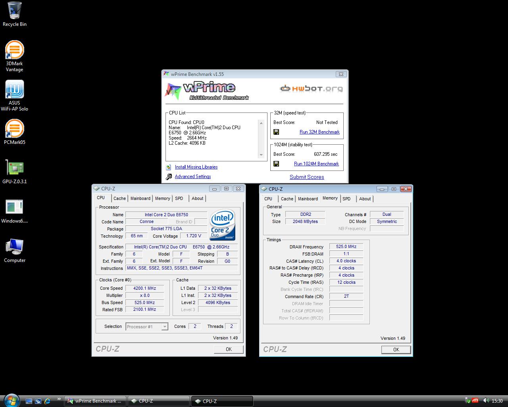Activate wPrime Benchmark taskbar button
This screenshot has height=407, width=508.
[95, 401]
